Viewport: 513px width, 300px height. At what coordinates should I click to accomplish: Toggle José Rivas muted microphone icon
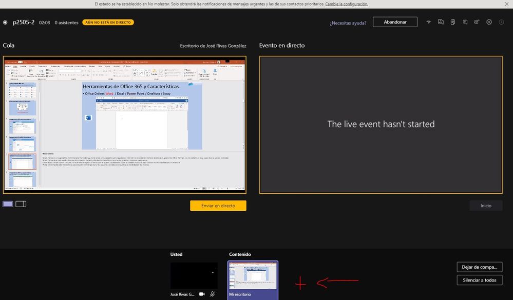212,294
